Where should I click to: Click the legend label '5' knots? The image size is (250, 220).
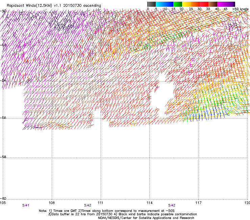point(156,9)
